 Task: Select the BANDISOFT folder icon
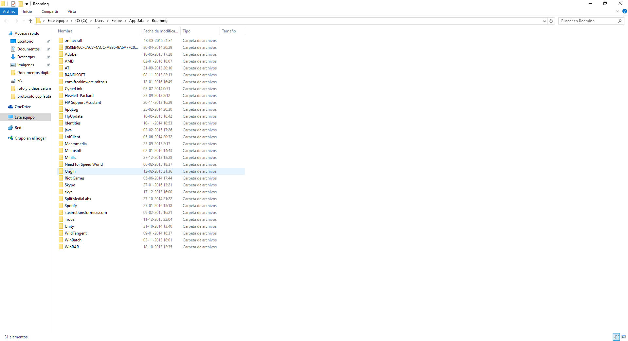point(61,75)
